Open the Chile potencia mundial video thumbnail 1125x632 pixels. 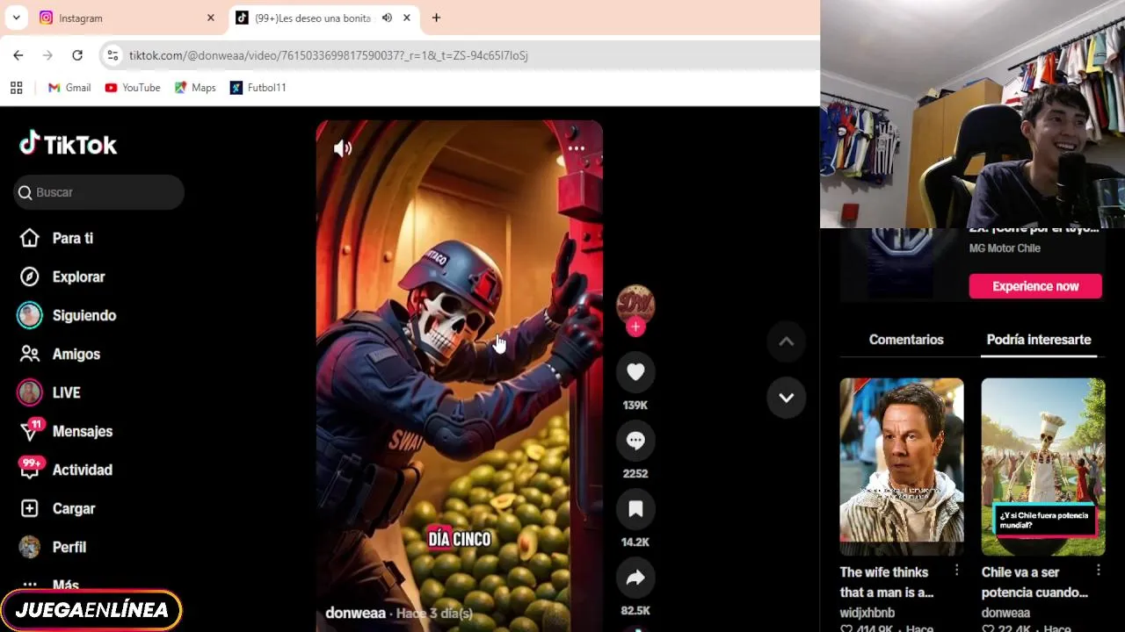pos(1043,467)
